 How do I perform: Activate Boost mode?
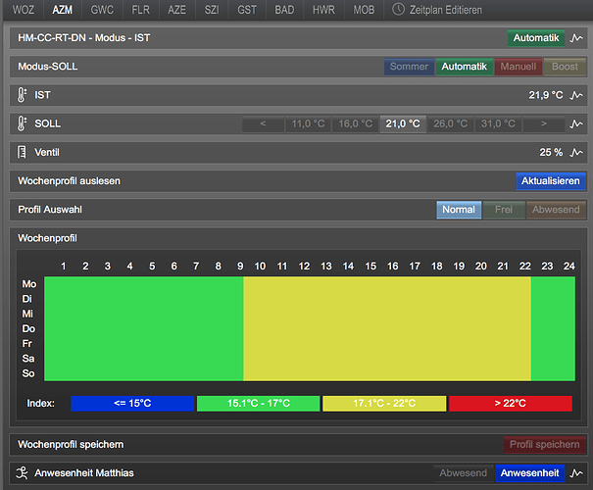[565, 67]
